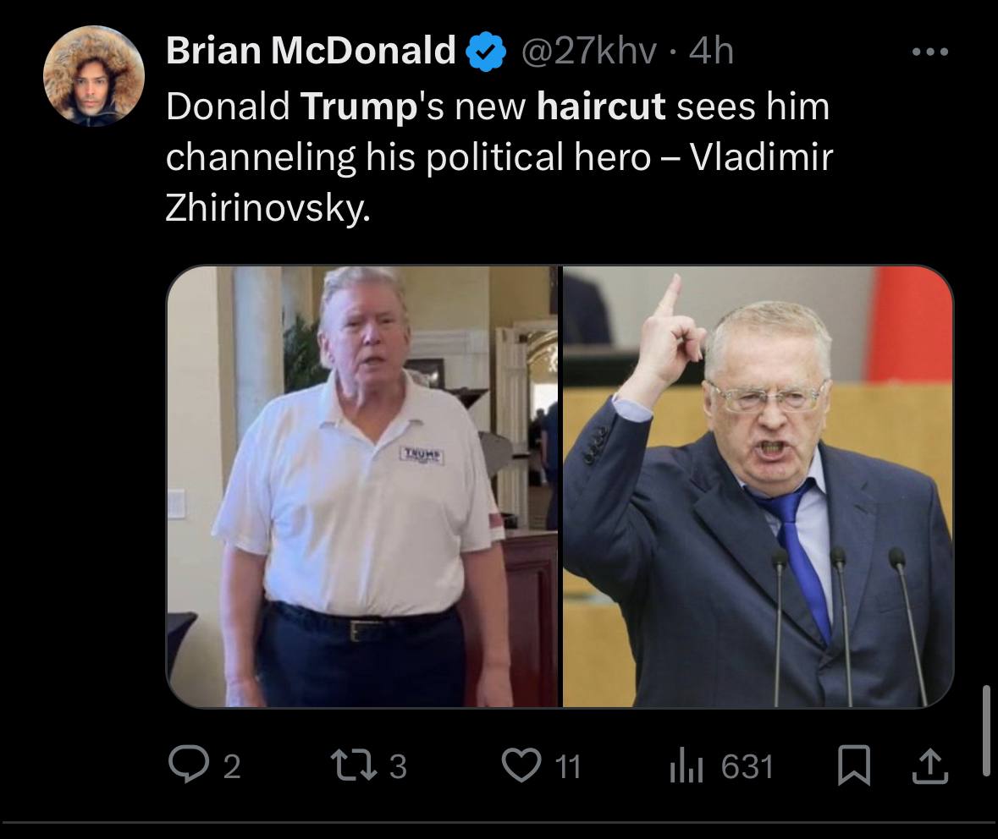Click the @27khv handle
The width and height of the screenshot is (998, 839).
click(587, 52)
